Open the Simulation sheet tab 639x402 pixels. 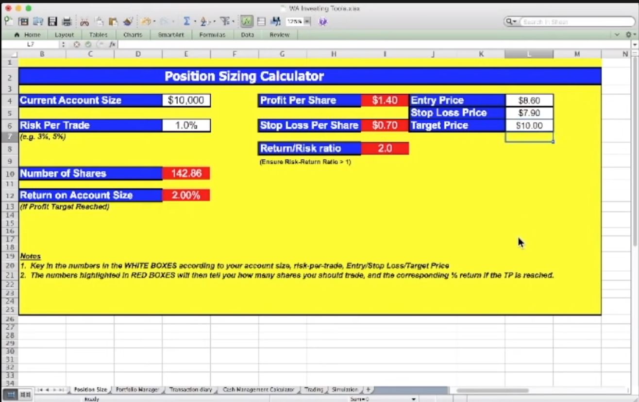[x=345, y=389]
